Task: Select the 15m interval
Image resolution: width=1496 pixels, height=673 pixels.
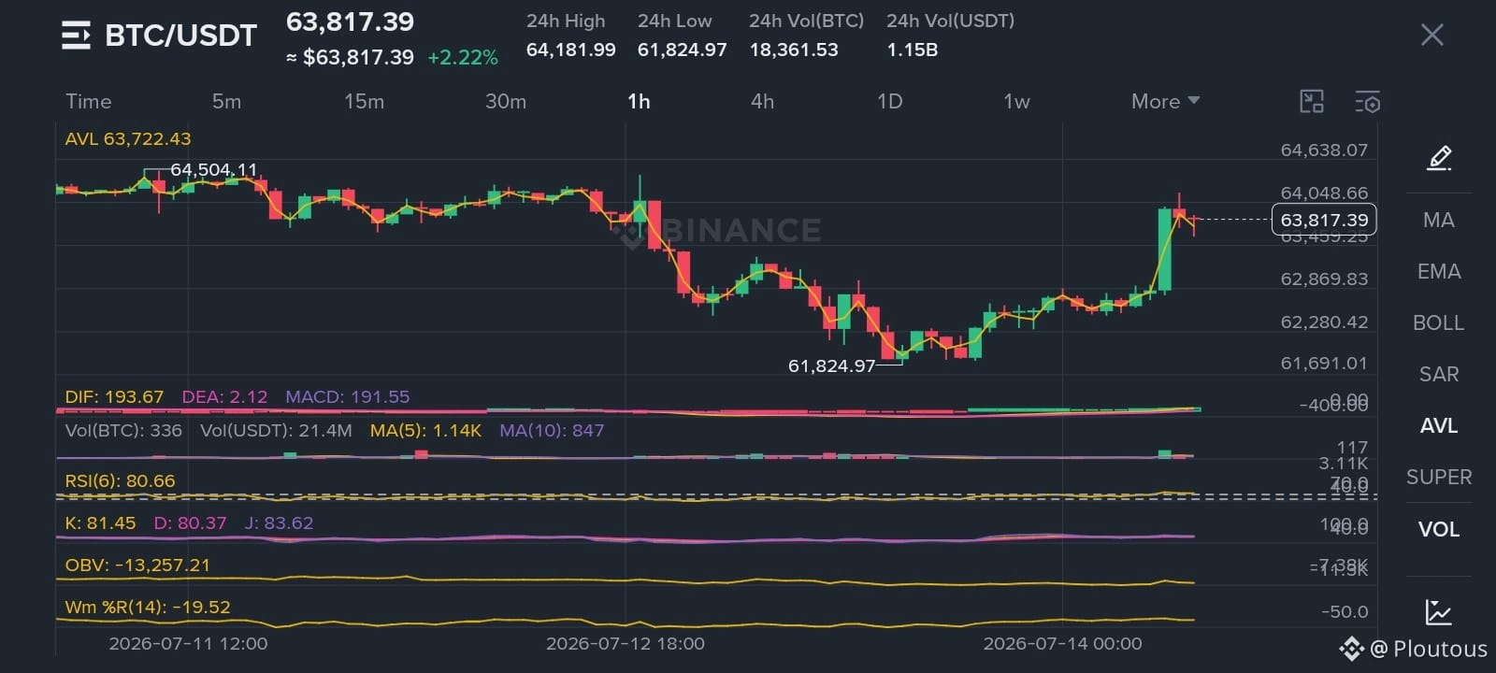Action: point(364,102)
